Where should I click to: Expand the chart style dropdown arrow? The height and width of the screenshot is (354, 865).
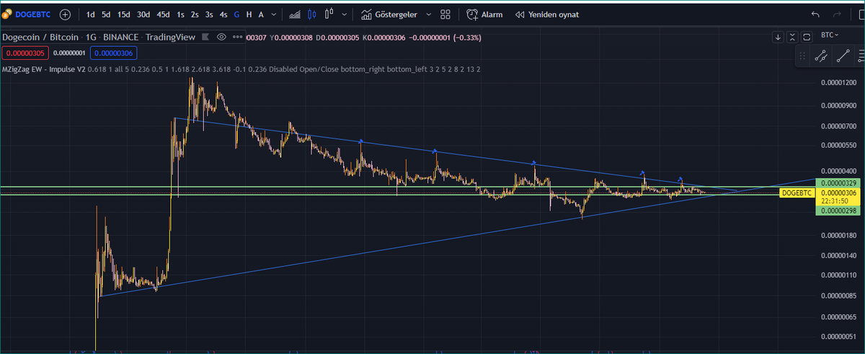[x=345, y=14]
